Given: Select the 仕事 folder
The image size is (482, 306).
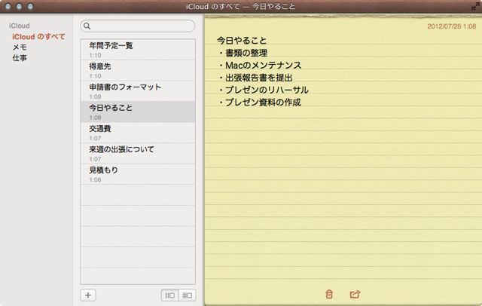Looking at the screenshot, I should tap(20, 58).
